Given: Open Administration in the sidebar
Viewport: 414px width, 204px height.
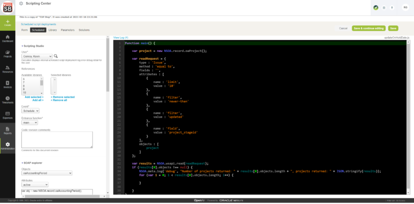Looking at the screenshot, I should coord(8,146).
